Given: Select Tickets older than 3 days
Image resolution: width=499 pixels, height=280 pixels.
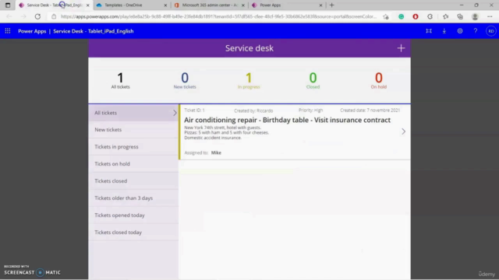Looking at the screenshot, I should (133, 198).
